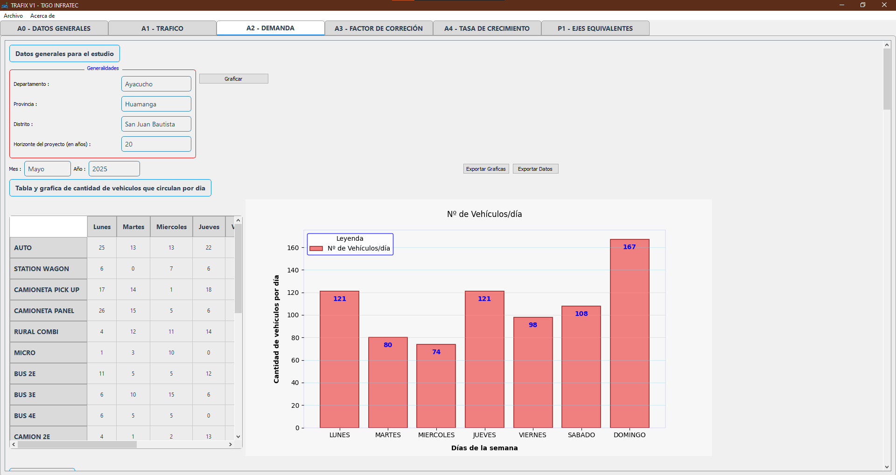Click Exportar Graficas button

coord(486,169)
